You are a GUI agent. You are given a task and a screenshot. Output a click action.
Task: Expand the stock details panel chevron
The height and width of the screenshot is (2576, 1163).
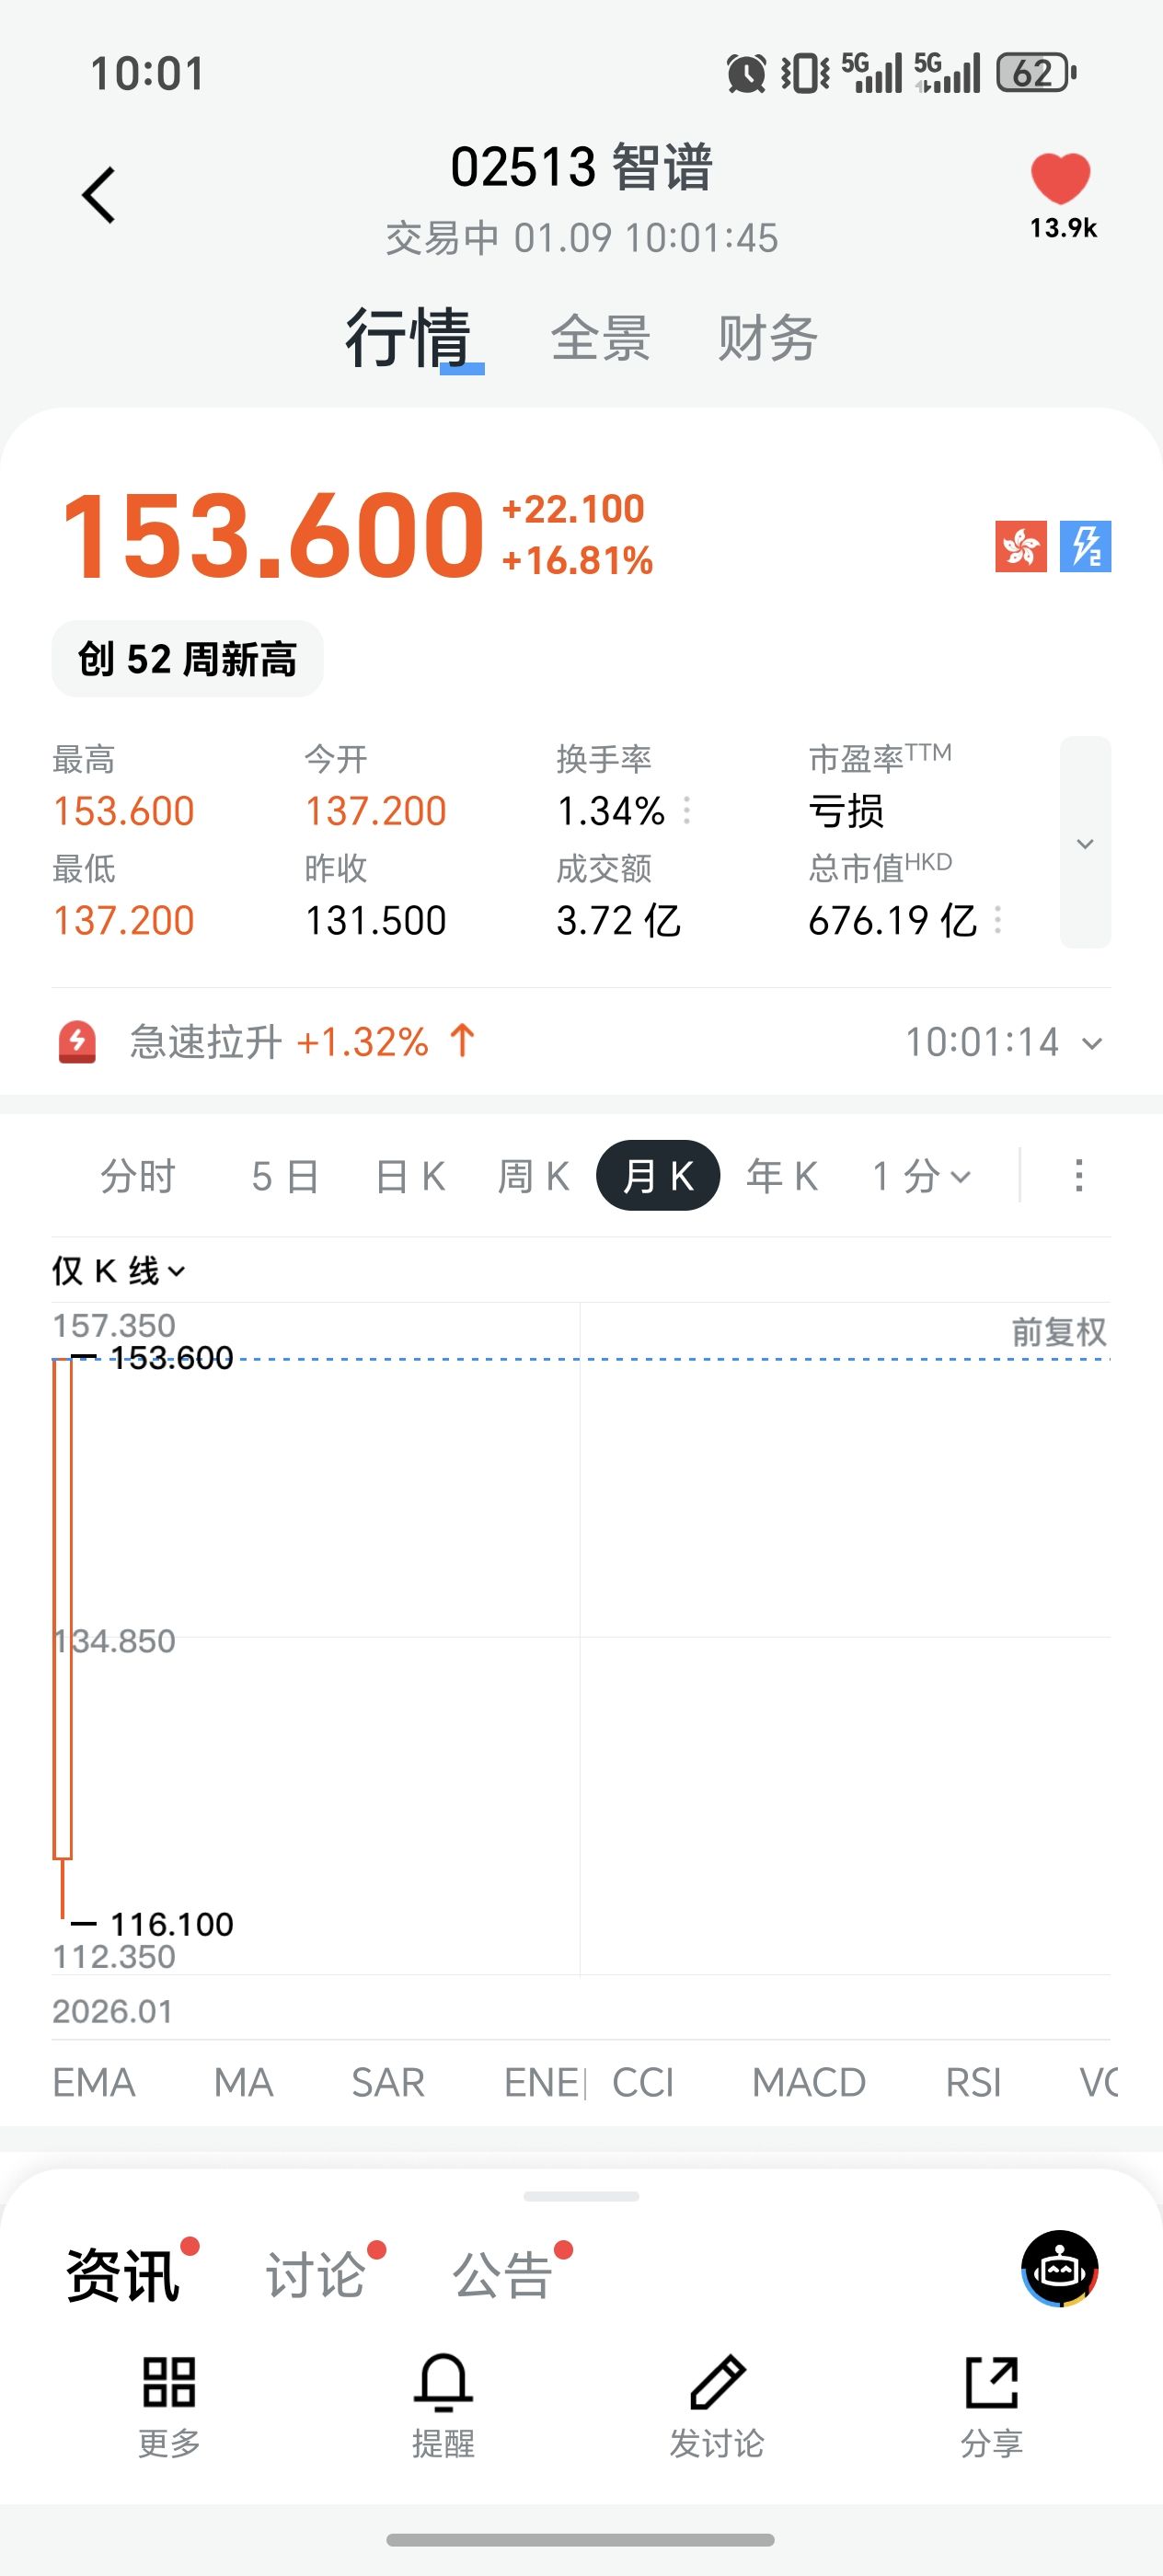pos(1085,843)
